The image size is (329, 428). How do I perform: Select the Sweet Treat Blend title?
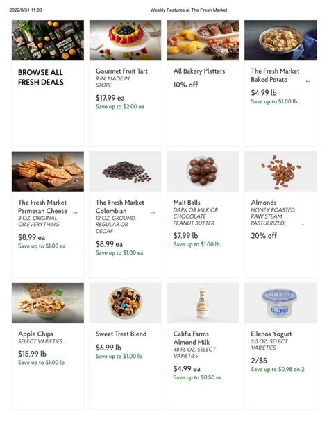tap(121, 334)
